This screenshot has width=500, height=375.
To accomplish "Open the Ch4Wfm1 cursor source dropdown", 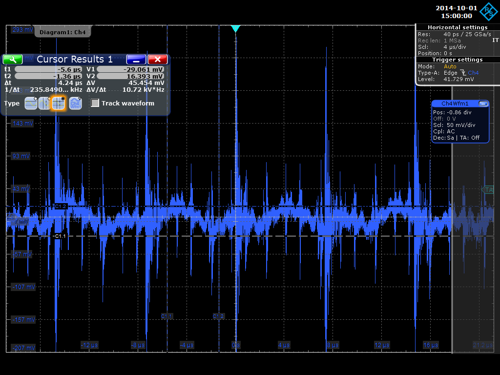I will pyautogui.click(x=75, y=104).
